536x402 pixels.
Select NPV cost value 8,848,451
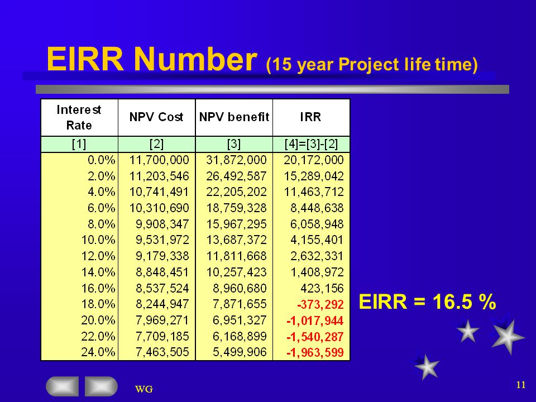(162, 272)
